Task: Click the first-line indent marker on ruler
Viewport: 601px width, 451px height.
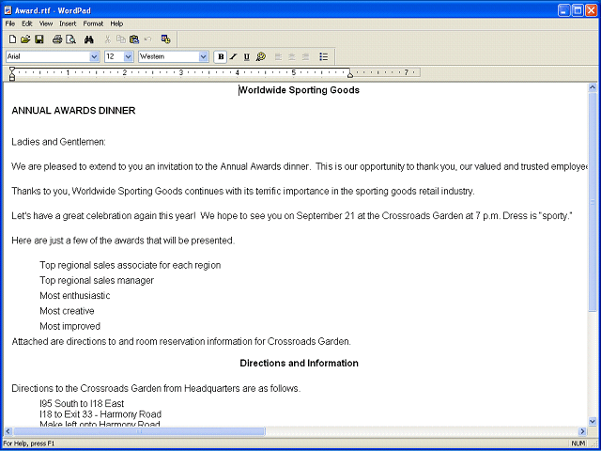Action: [x=12, y=70]
